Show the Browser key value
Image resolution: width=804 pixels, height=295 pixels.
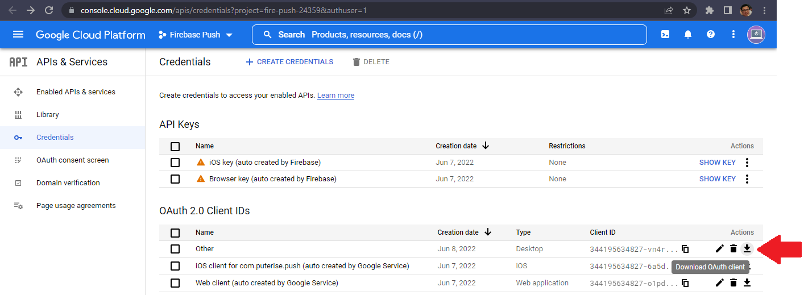717,179
